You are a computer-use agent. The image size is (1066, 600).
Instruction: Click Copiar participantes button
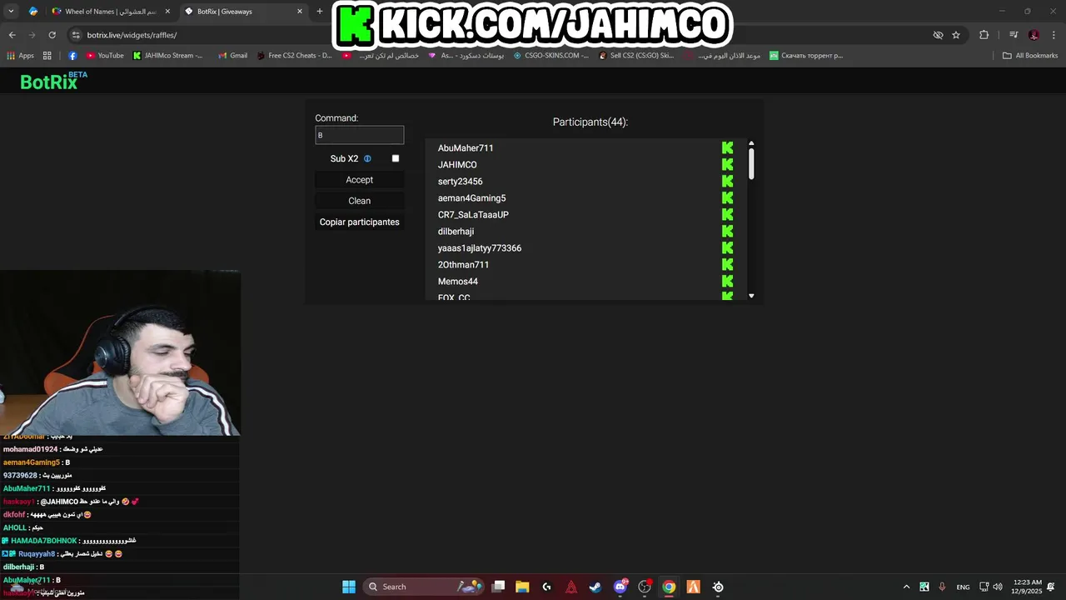pyautogui.click(x=360, y=222)
